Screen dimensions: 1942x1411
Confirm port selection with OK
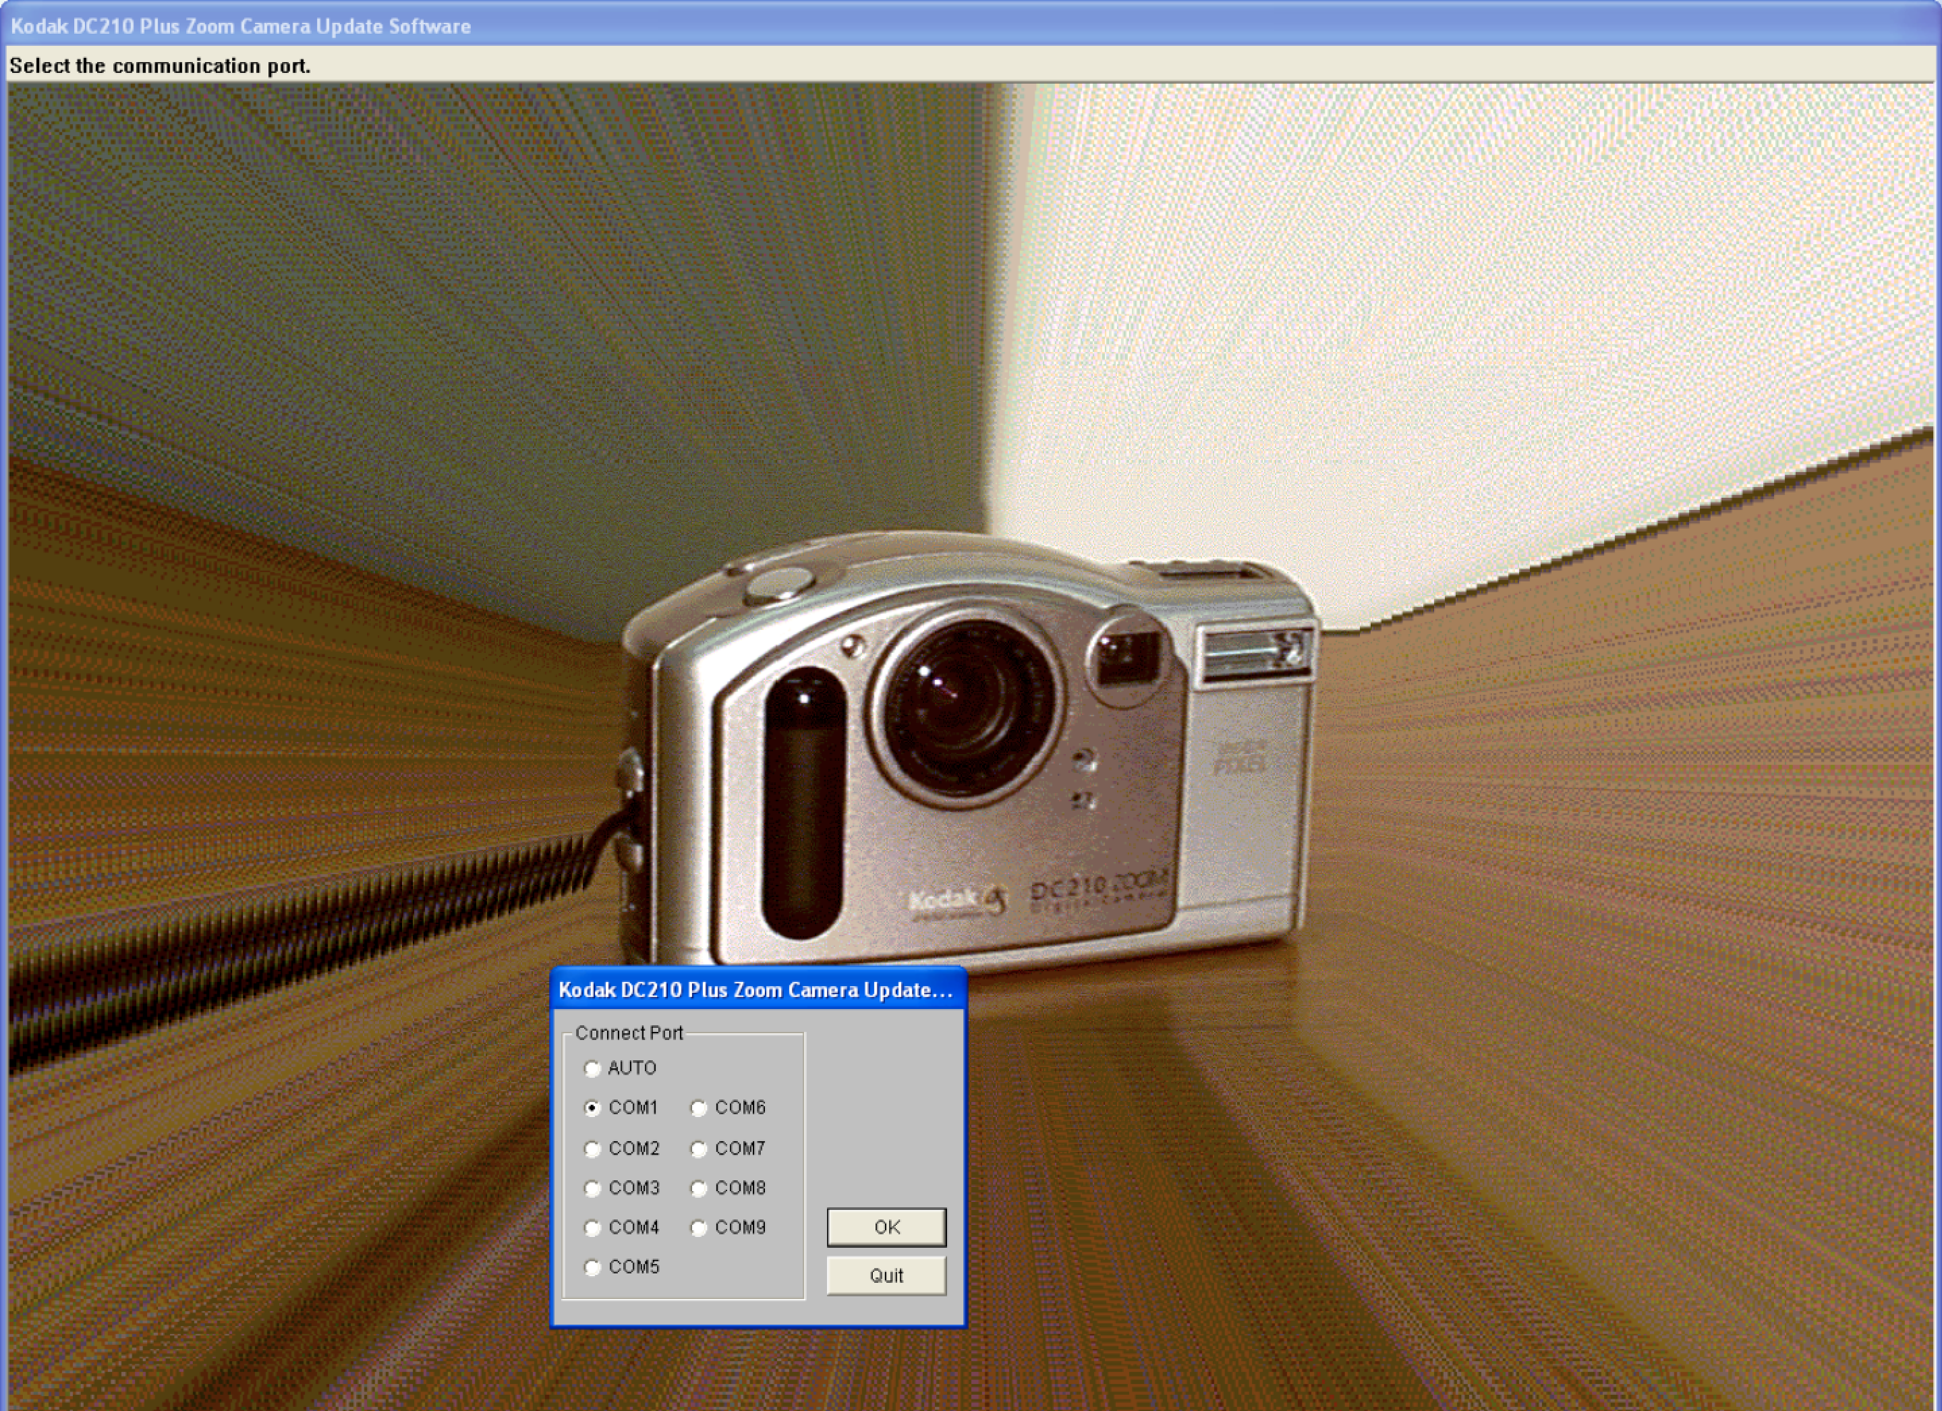click(x=886, y=1227)
